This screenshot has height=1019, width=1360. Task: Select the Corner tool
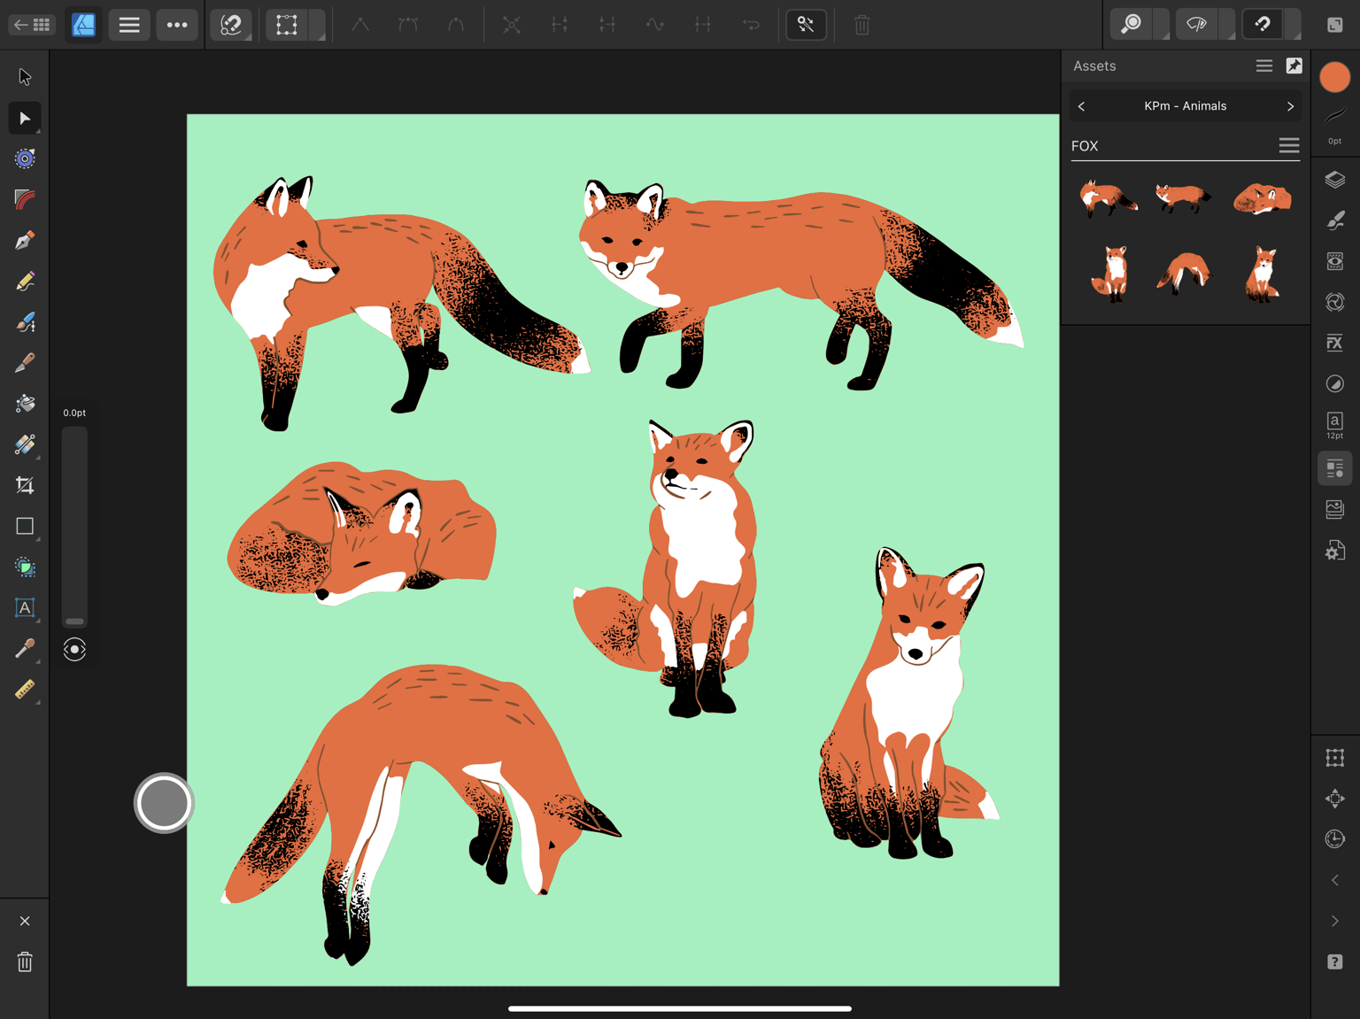tap(25, 199)
